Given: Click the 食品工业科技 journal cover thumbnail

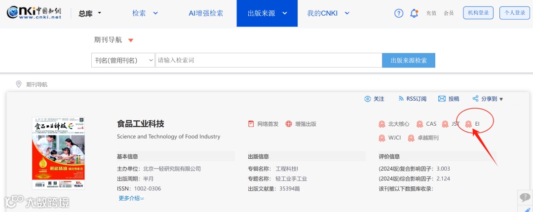Looking at the screenshot, I should pos(58,153).
